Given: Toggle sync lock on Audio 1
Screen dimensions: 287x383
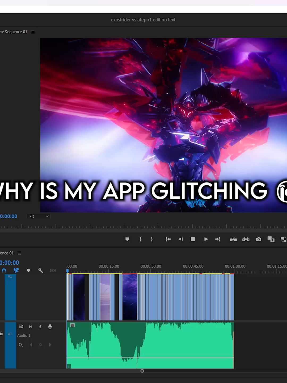Looking at the screenshot, I should (21, 326).
